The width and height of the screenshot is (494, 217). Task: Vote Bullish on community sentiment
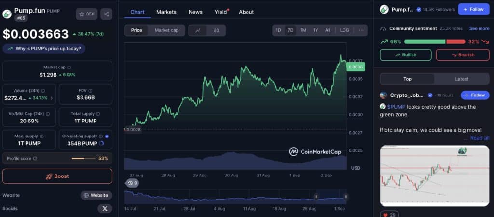click(x=405, y=55)
